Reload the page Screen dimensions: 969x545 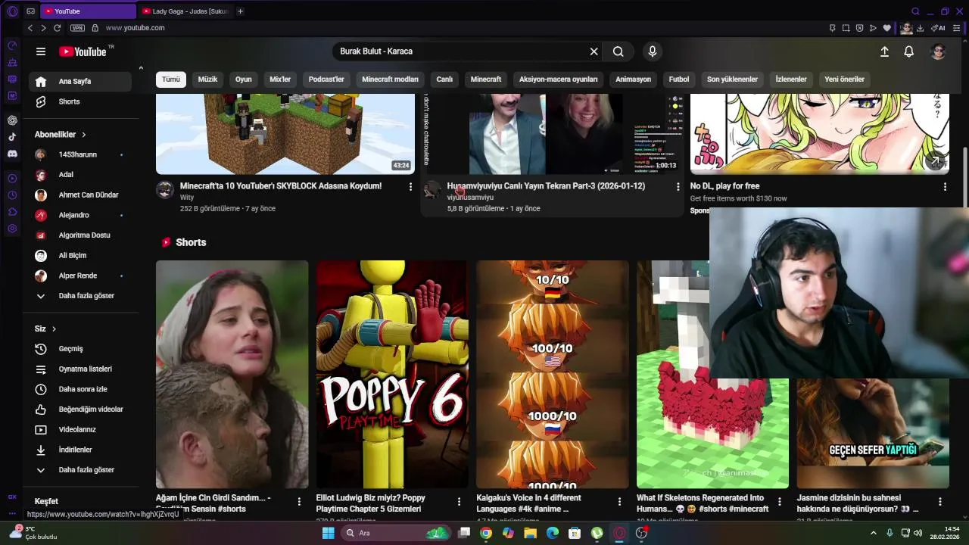[x=57, y=28]
